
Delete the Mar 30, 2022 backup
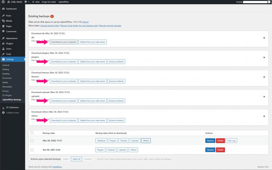tap(220, 141)
